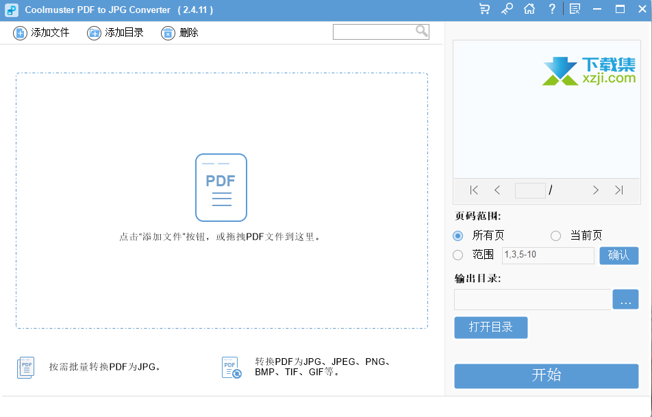Jump to last page in preview

pyautogui.click(x=619, y=190)
